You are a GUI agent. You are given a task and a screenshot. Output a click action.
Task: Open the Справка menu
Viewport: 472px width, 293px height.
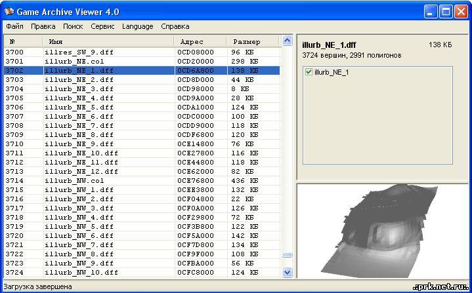[x=175, y=26]
